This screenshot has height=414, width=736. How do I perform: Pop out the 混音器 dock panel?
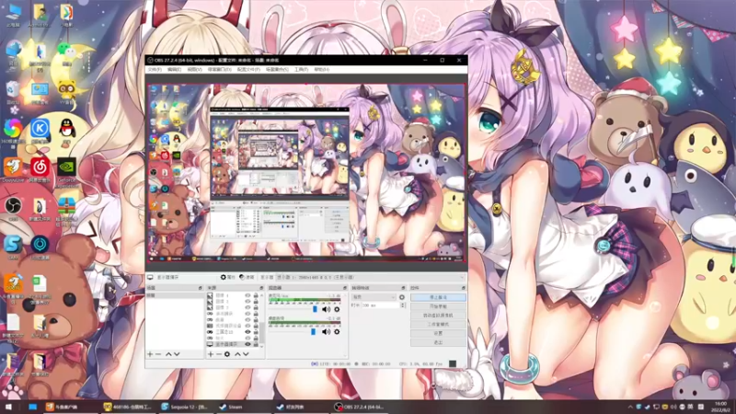tap(345, 288)
